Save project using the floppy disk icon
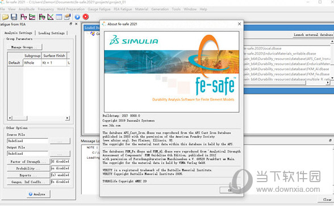 pyautogui.click(x=14, y=17)
